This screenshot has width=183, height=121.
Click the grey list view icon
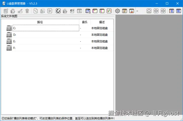(x=79, y=11)
